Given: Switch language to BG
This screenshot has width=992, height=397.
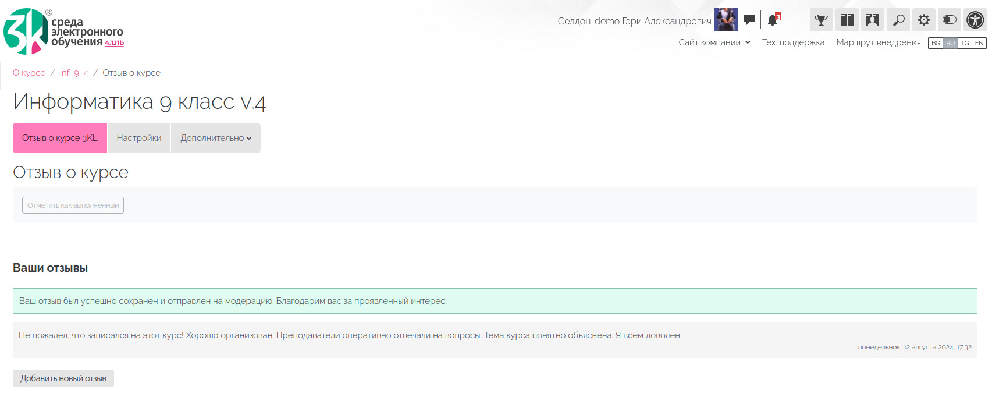Looking at the screenshot, I should coord(936,43).
